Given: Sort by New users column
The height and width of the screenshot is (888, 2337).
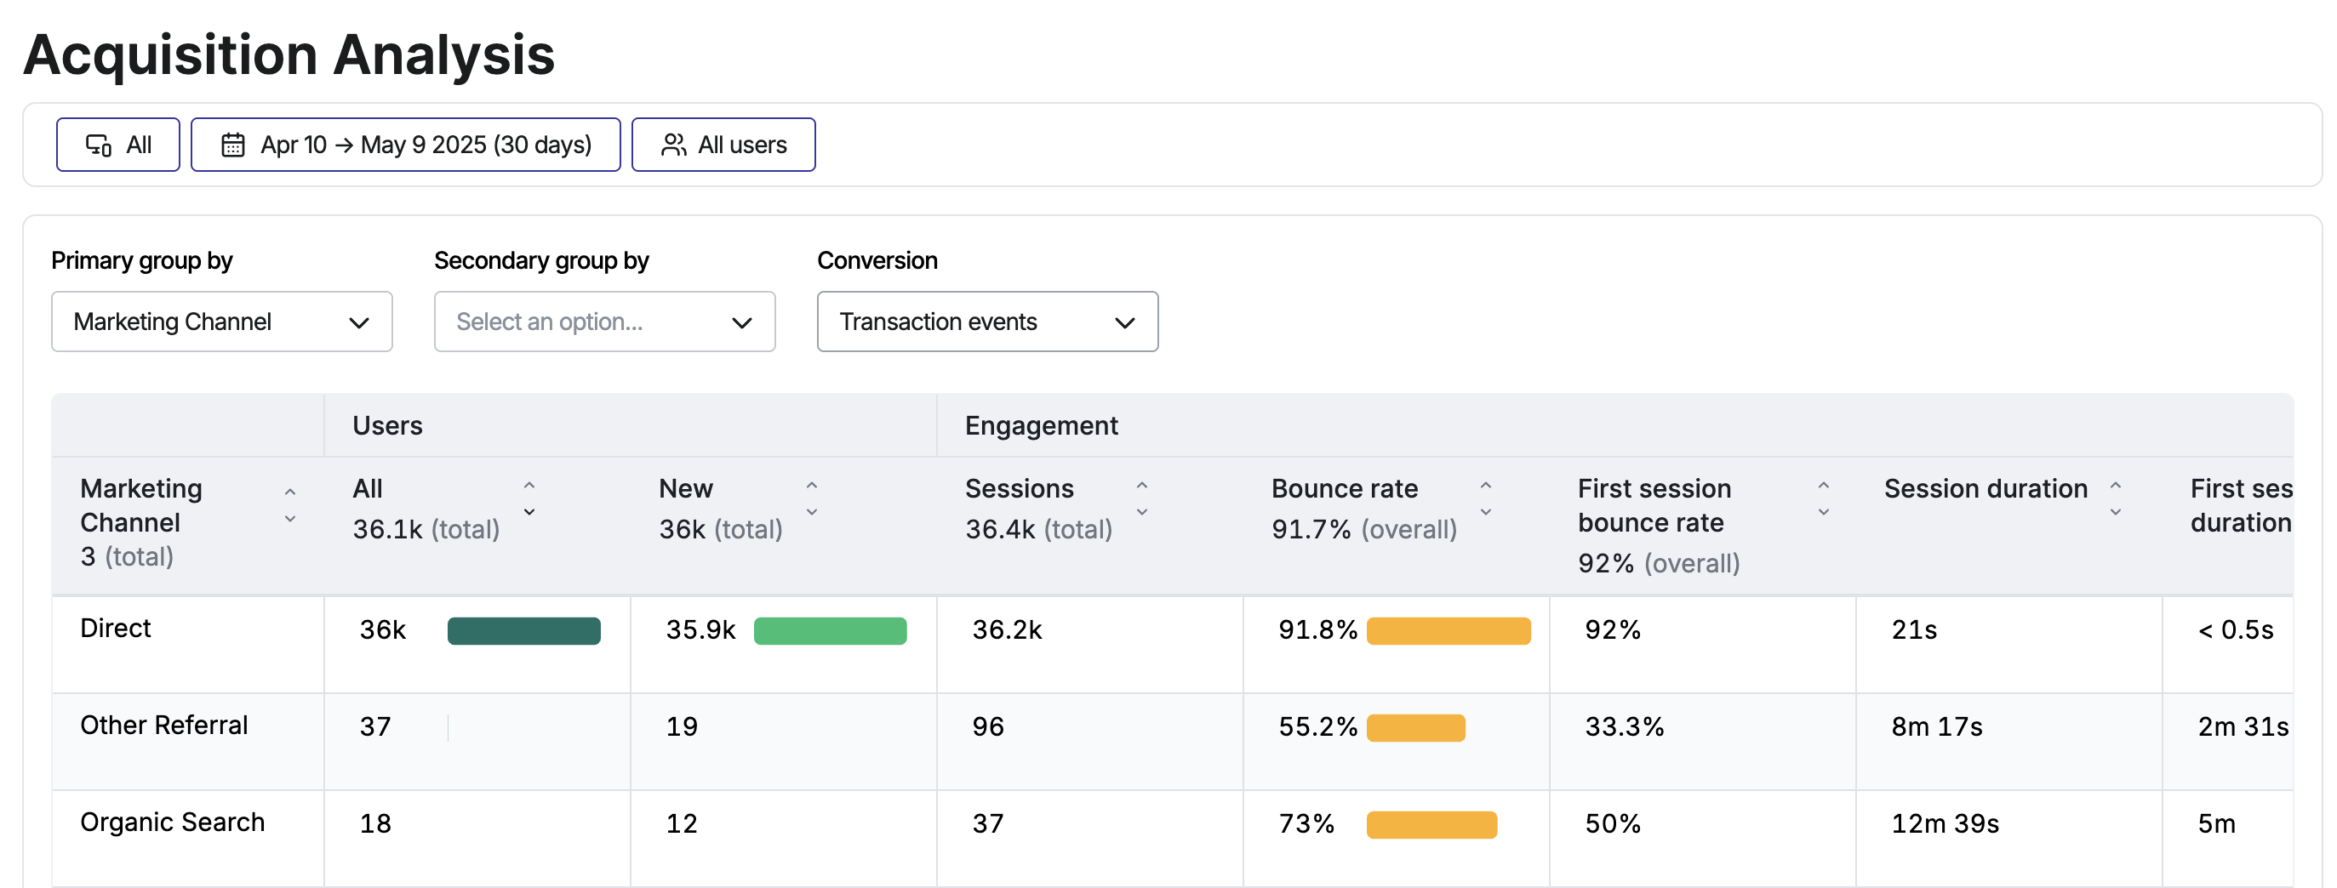Looking at the screenshot, I should pos(812,499).
